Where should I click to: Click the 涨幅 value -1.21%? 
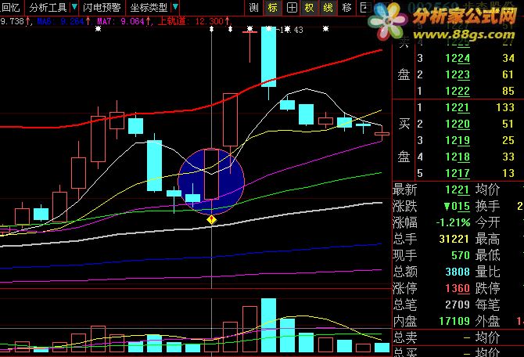(x=453, y=222)
